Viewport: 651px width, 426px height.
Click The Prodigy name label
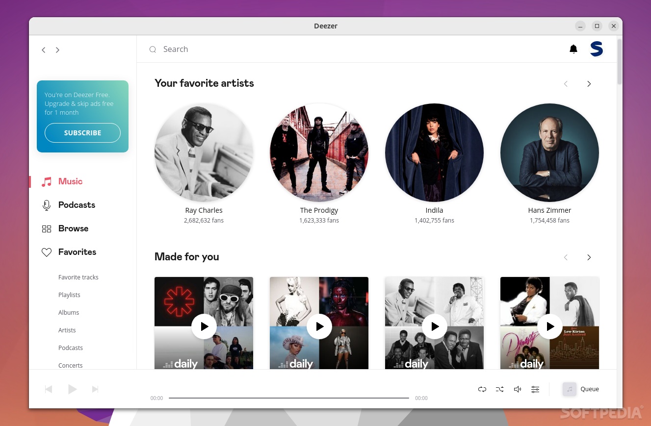click(x=319, y=210)
